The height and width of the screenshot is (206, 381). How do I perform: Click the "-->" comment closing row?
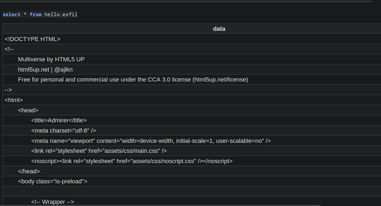8,90
